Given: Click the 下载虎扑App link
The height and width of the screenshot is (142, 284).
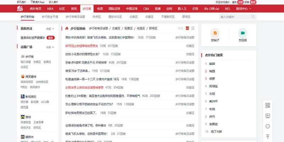Looking at the screenshot, I should (x=37, y=2).
